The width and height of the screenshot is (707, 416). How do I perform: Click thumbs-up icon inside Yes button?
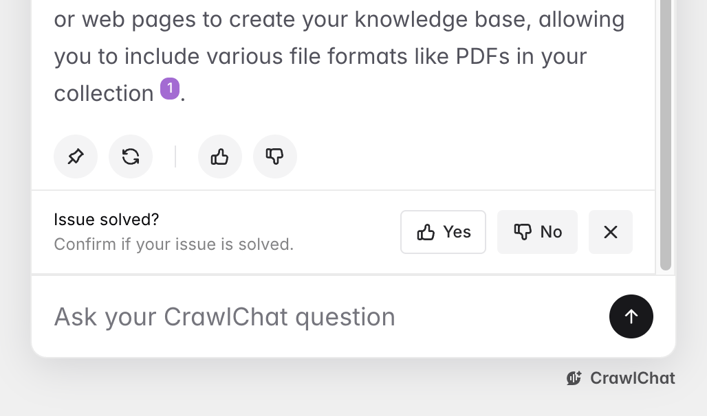426,233
